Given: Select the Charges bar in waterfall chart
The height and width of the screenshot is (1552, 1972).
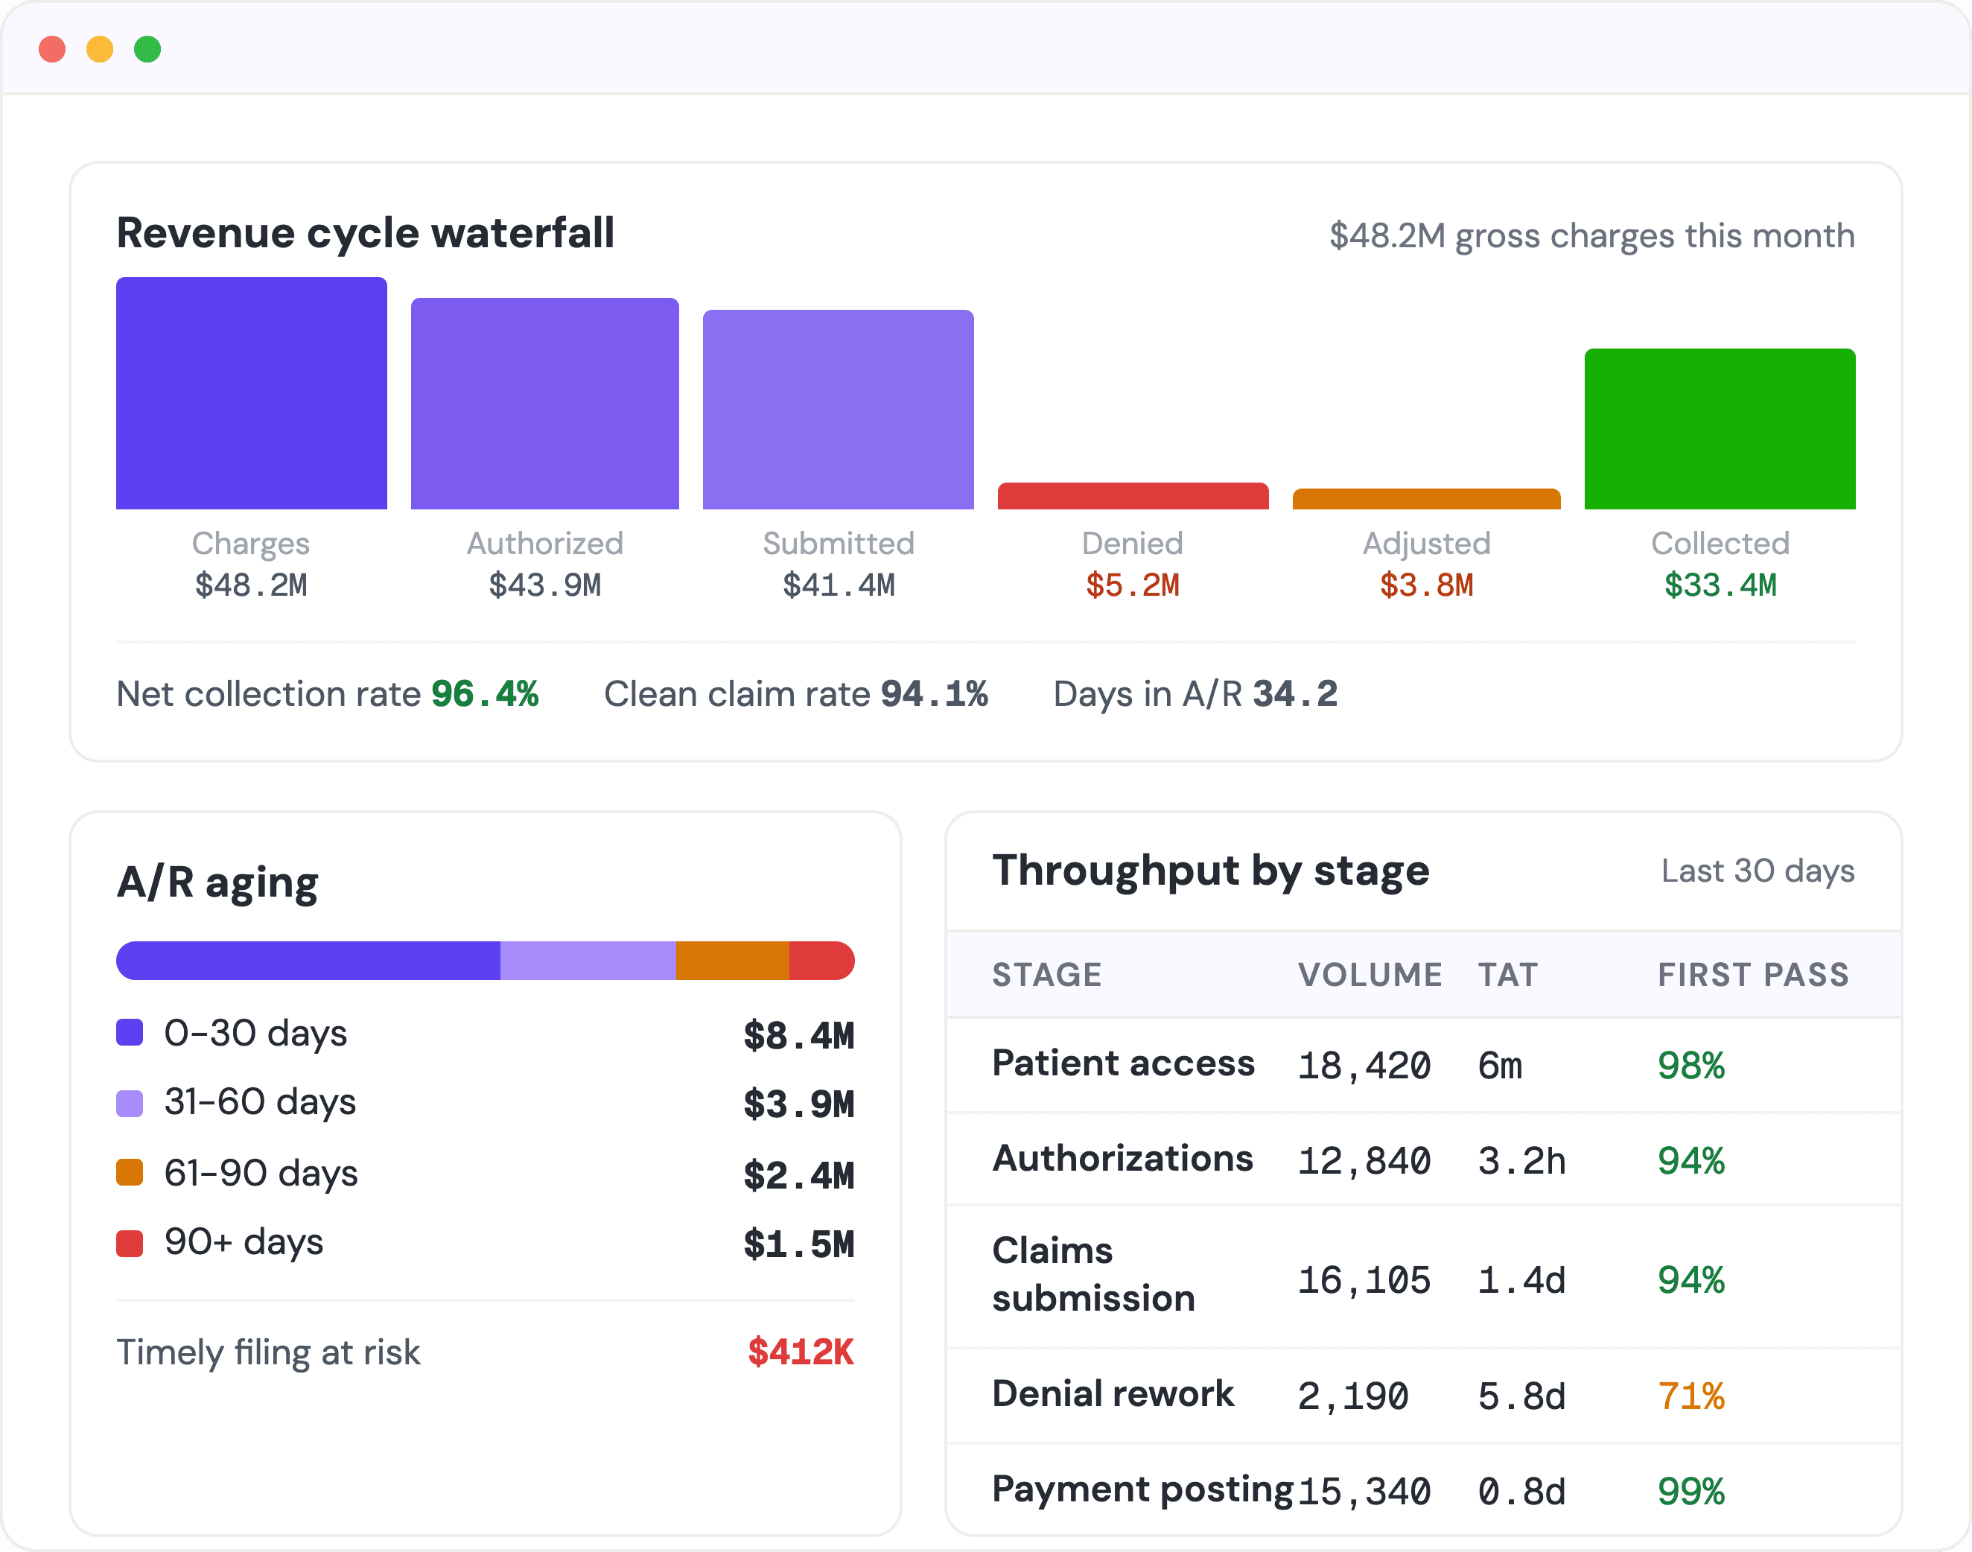Looking at the screenshot, I should tap(252, 393).
